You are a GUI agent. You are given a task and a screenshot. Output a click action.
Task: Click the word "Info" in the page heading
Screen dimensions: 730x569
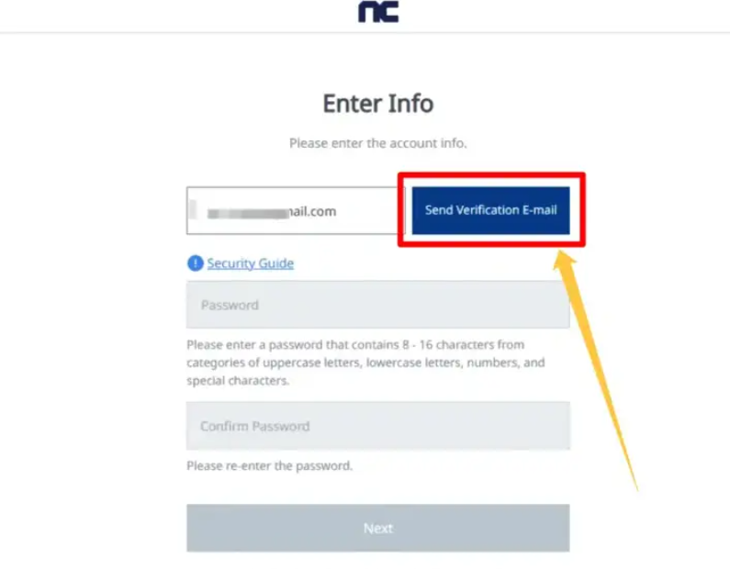click(x=410, y=104)
